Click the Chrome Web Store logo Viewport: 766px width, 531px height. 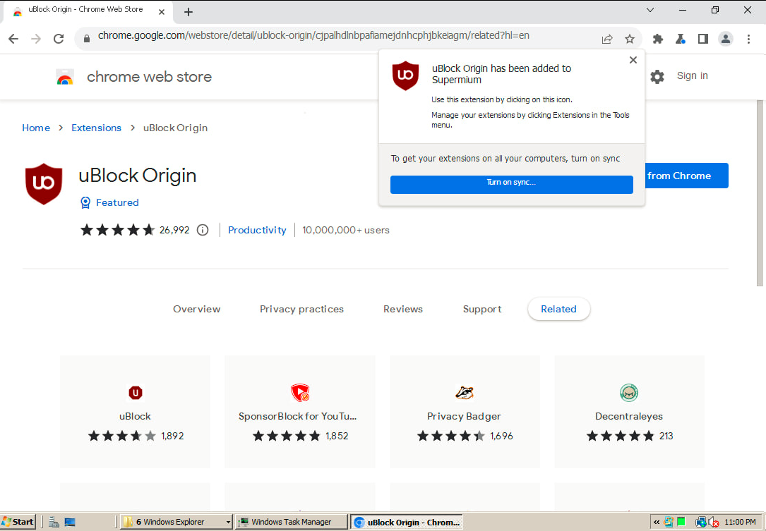click(65, 77)
